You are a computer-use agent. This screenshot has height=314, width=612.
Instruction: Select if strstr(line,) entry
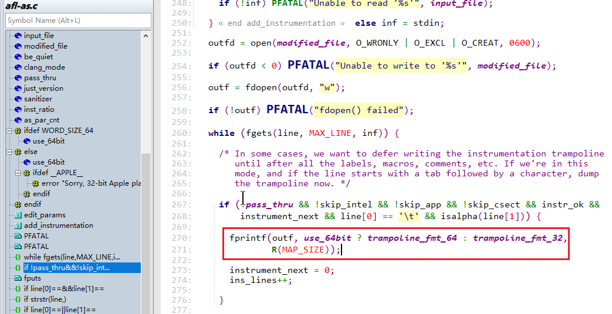[45, 299]
